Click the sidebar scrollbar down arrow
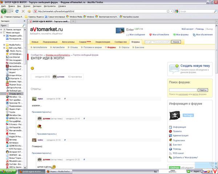218x174 pixels. tap(25, 167)
